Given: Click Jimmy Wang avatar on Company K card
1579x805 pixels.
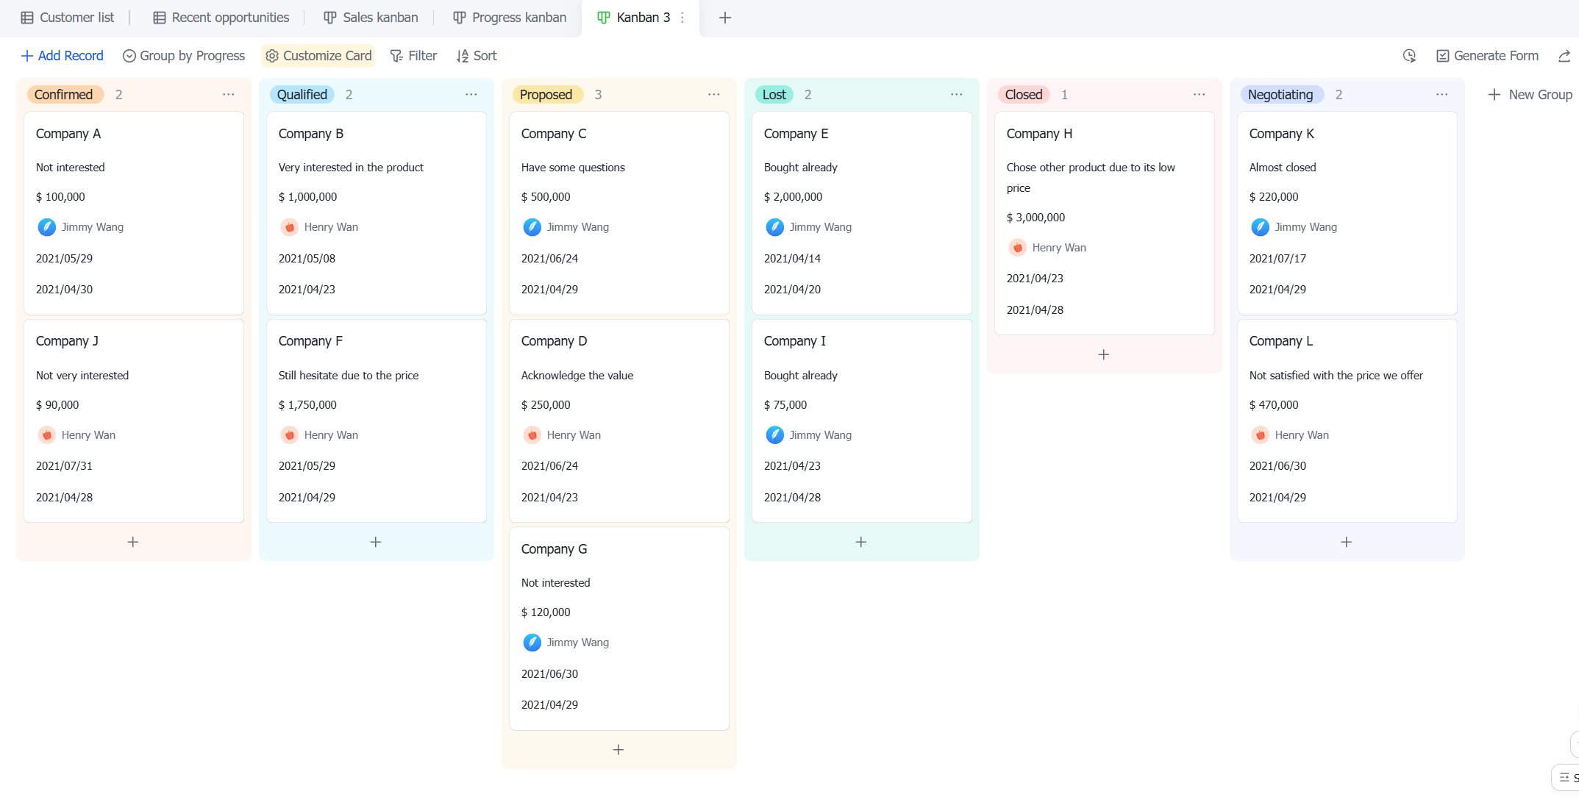Looking at the screenshot, I should pos(1261,227).
